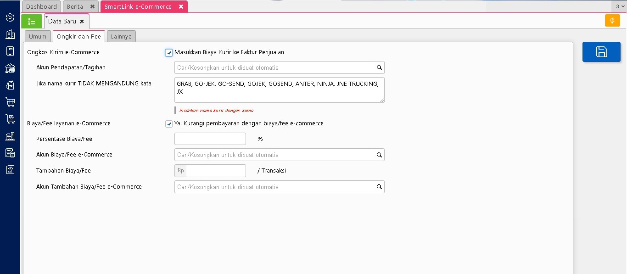The image size is (627, 274).
Task: Open search for Akun Pendapatan/Tagihan field
Action: [x=379, y=67]
